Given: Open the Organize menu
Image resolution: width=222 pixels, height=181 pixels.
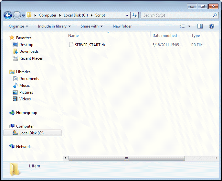Looking at the screenshot, I should [x=18, y=26].
